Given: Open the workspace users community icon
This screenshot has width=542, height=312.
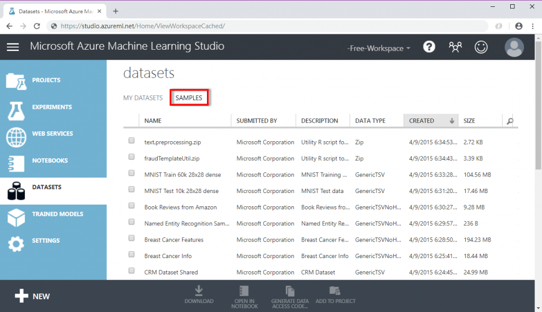Looking at the screenshot, I should pos(455,47).
